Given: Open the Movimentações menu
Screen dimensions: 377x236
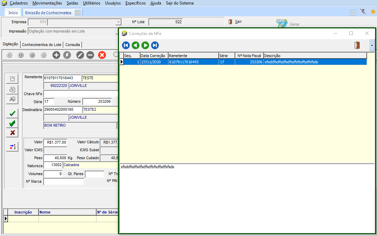Looking at the screenshot, I should click(x=47, y=3).
